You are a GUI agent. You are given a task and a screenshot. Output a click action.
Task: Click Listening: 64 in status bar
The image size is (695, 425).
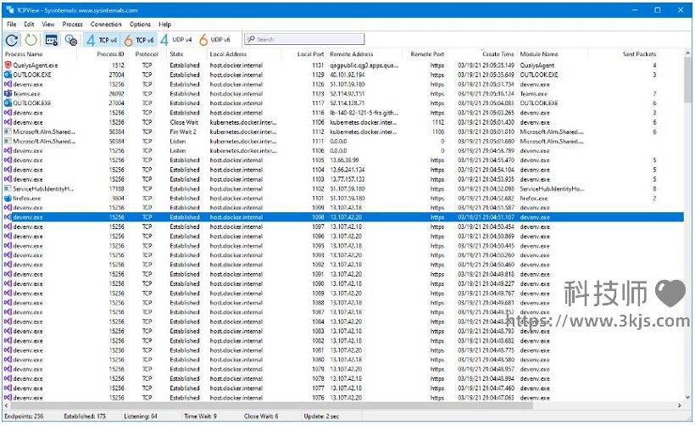tap(141, 417)
